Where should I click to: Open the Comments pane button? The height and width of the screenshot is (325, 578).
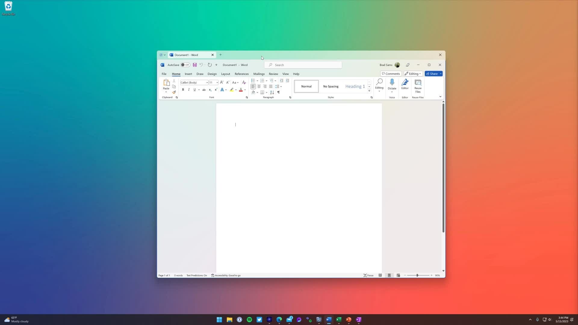tap(391, 74)
